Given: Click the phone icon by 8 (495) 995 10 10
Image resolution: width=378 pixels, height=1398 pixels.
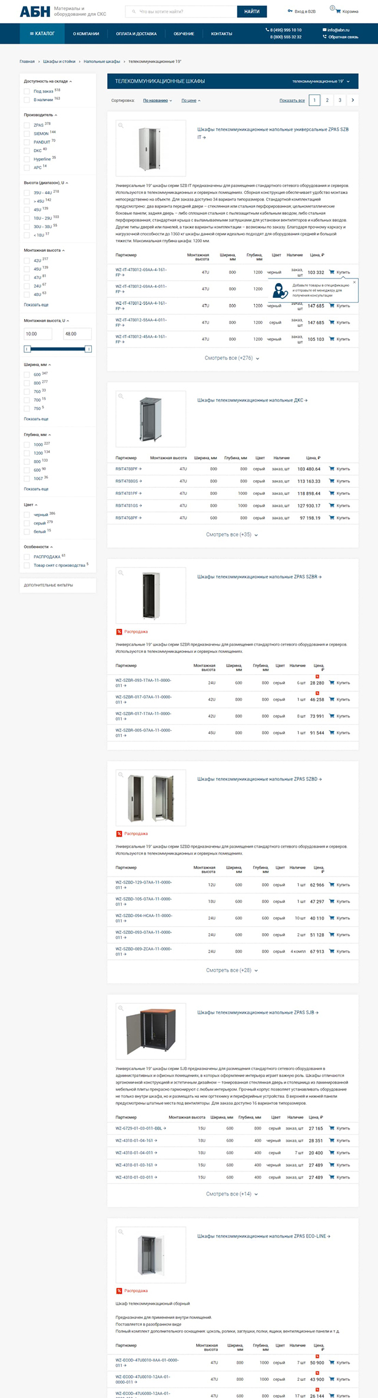Looking at the screenshot, I should tap(267, 29).
